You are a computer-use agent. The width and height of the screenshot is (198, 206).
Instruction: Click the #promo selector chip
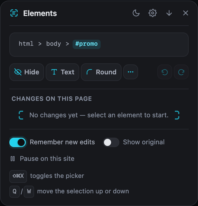click(87, 44)
